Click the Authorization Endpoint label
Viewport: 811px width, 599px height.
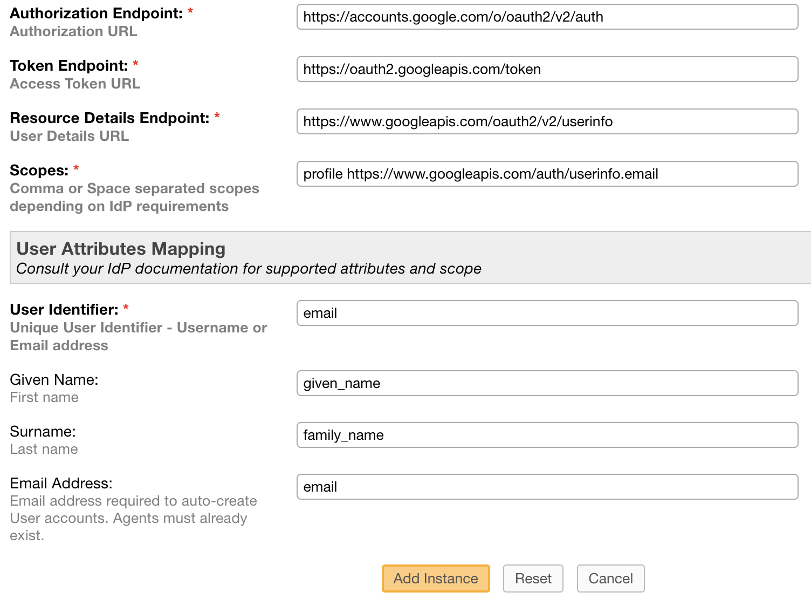coord(95,13)
